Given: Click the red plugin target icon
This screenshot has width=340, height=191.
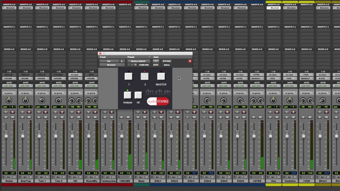Looking at the screenshot, I should click(190, 61).
